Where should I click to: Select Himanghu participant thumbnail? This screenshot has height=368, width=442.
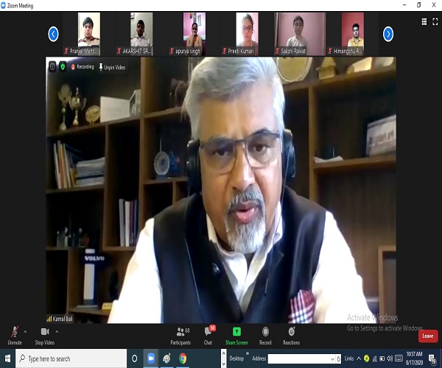(353, 34)
